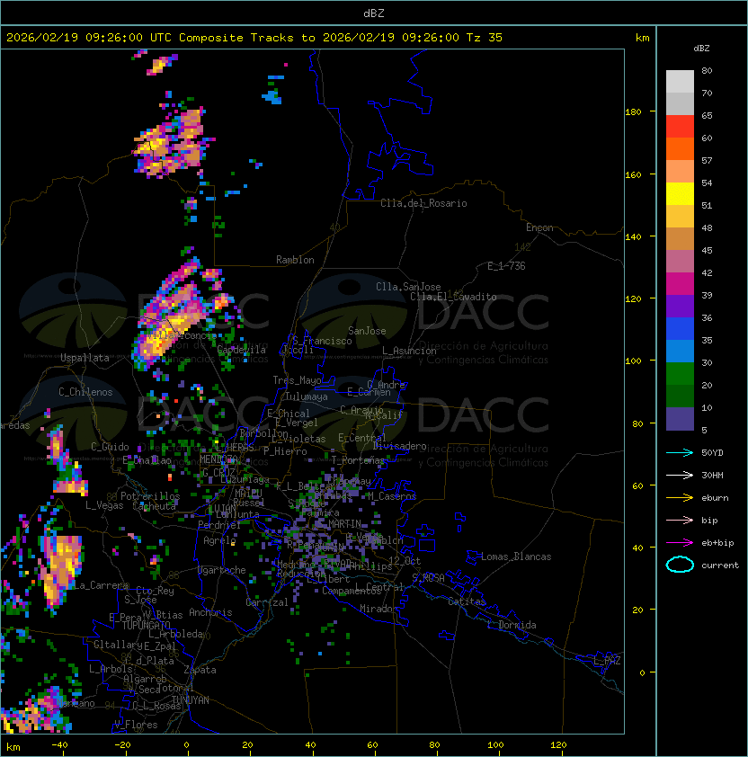Click the 'Encon' map label
The image size is (748, 757).
click(x=539, y=227)
